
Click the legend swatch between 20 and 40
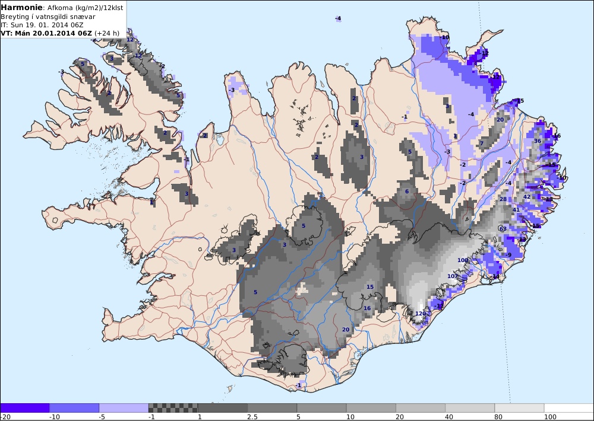(x=421, y=408)
